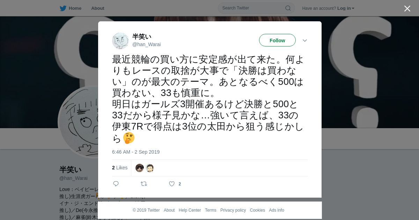Like the tweet with heart icon
Viewport: 419px width, 220px height.
pyautogui.click(x=172, y=184)
